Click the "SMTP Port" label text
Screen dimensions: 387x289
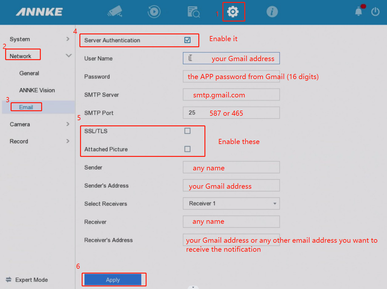(x=99, y=113)
